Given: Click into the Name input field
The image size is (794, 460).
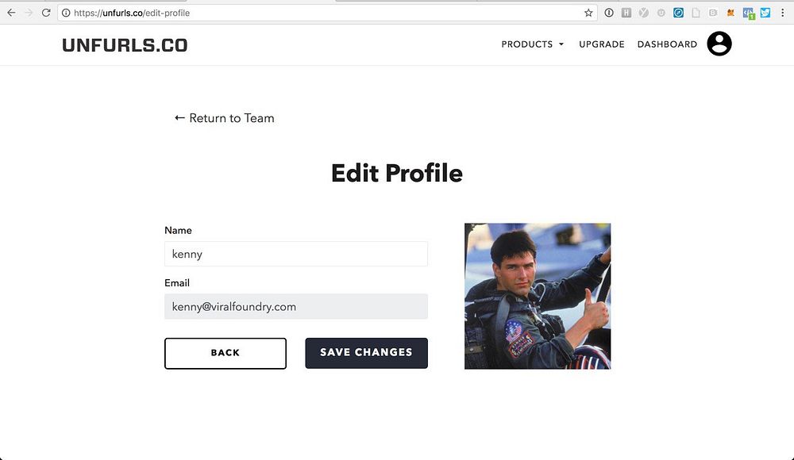Looking at the screenshot, I should click(x=296, y=254).
